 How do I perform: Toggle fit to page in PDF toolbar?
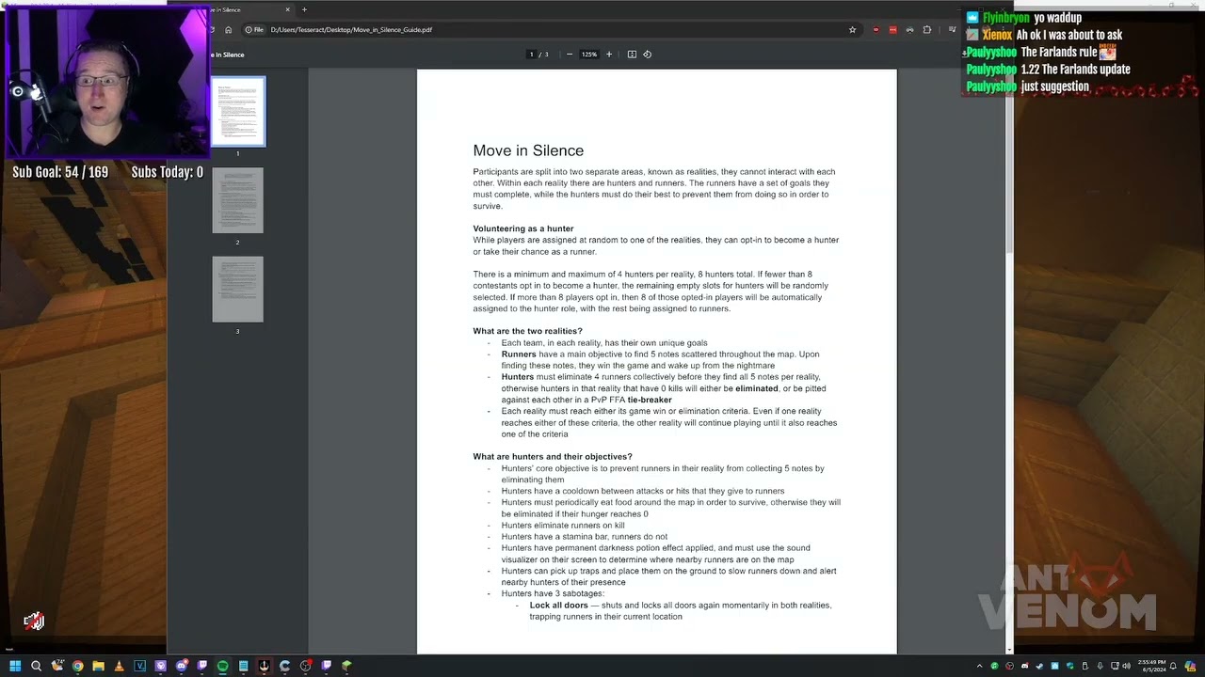[x=632, y=55]
